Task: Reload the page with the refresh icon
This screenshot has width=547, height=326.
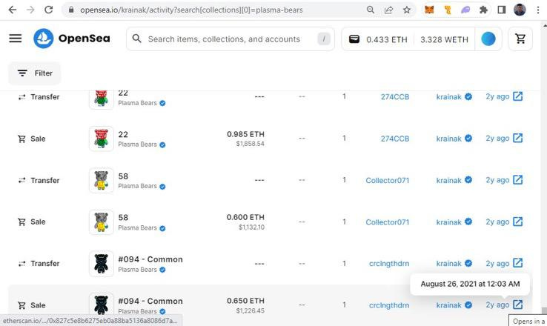Action: point(48,10)
